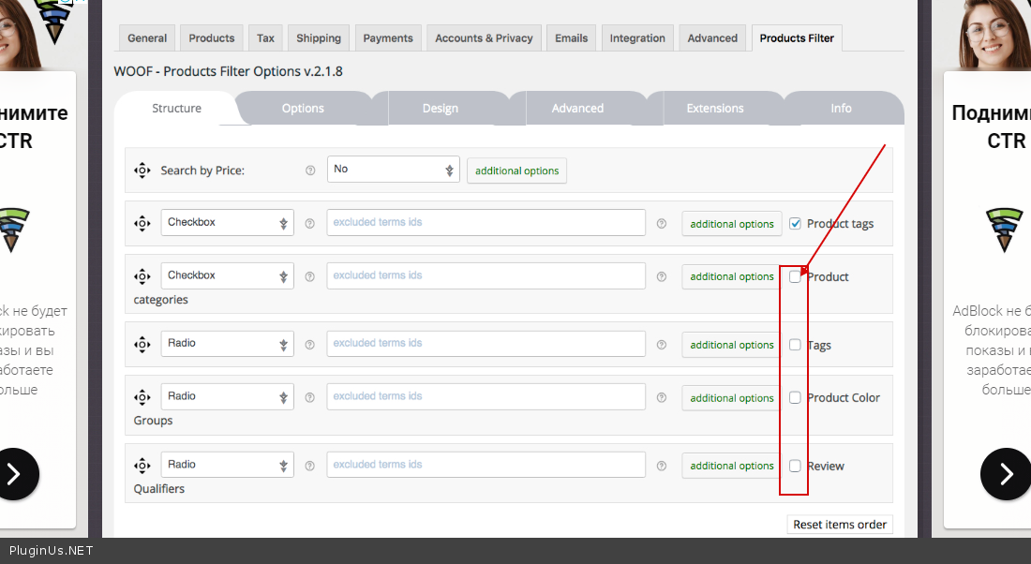Open the Shipping settings tab
The height and width of the screenshot is (564, 1031).
[x=319, y=38]
